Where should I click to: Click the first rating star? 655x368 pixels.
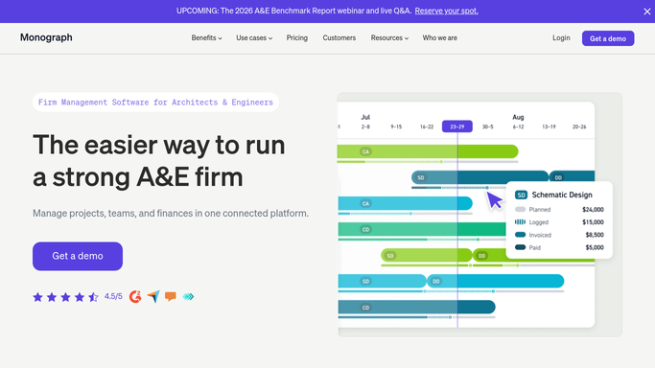pos(37,297)
